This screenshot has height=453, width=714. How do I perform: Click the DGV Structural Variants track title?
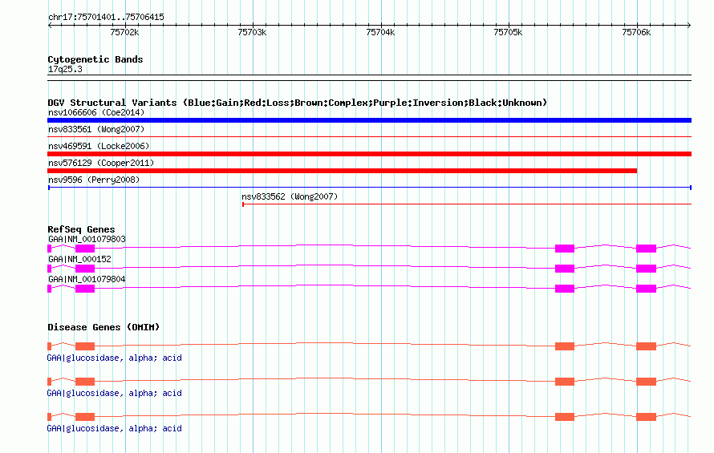coord(297,103)
